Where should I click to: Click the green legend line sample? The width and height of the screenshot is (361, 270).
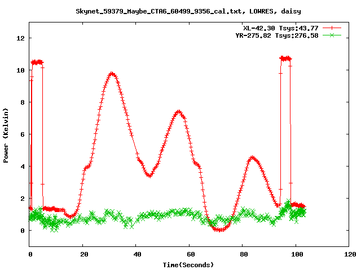pos(332,35)
